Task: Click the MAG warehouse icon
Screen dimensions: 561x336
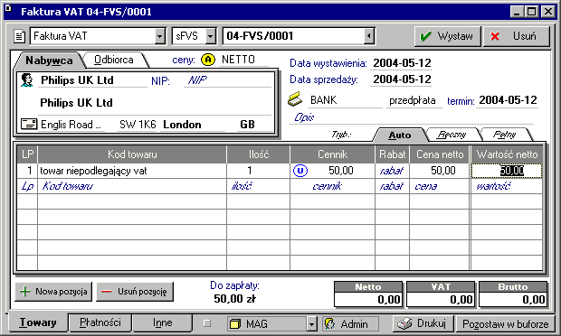Action: [234, 323]
